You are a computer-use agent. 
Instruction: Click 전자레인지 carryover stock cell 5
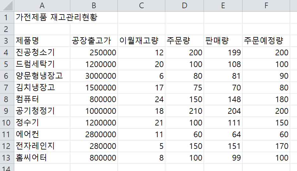click(x=141, y=146)
